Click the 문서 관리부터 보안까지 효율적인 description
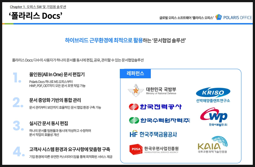 pos(65,107)
